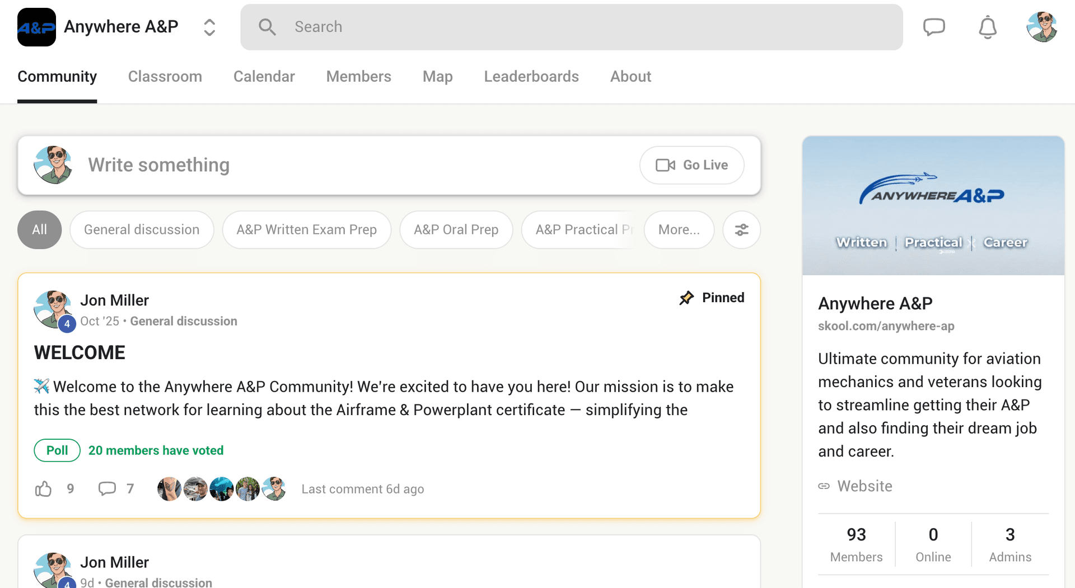Expand the More... categories menu
The image size is (1075, 588).
(679, 230)
